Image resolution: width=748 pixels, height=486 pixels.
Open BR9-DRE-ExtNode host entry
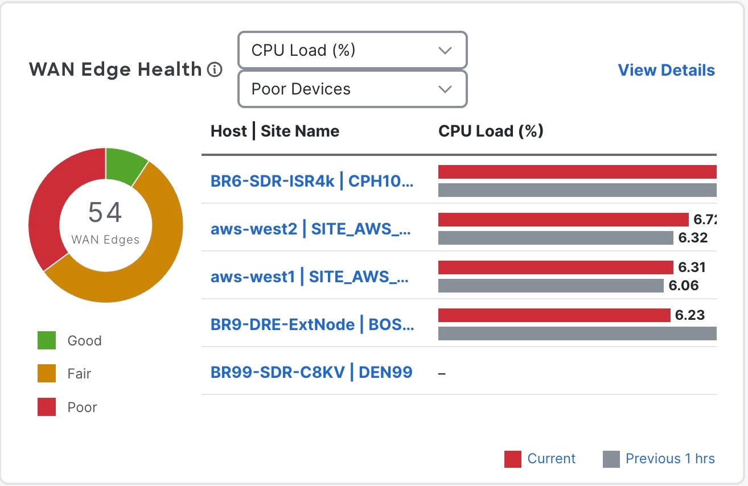313,325
